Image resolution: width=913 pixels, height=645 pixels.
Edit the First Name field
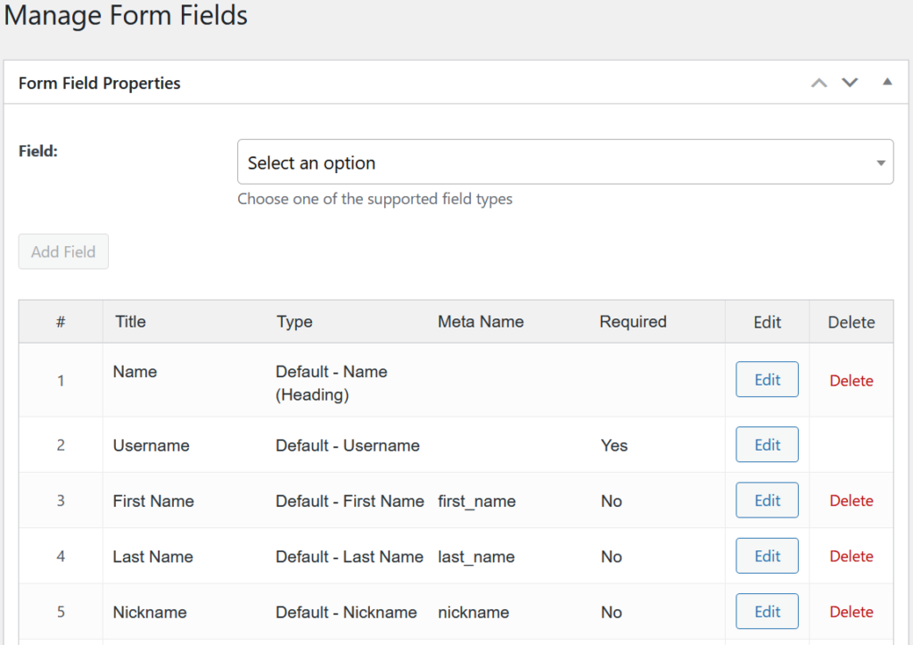[767, 500]
